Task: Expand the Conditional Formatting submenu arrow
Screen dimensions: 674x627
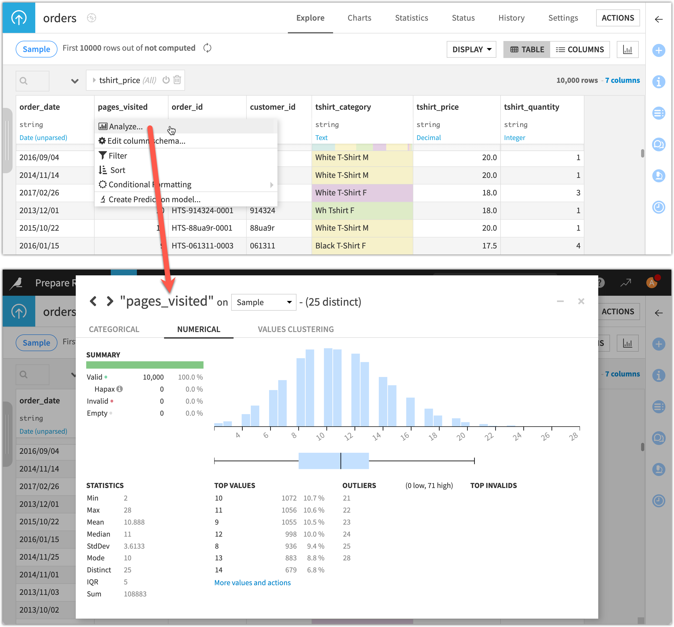Action: pos(272,185)
